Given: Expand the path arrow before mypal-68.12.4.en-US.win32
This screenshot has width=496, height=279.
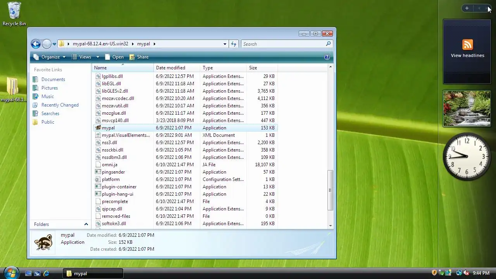Looking at the screenshot, I should (x=69, y=44).
